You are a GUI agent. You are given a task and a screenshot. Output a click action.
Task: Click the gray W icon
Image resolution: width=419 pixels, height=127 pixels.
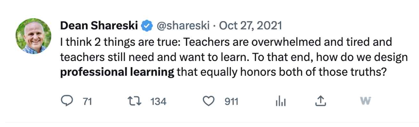(365, 101)
